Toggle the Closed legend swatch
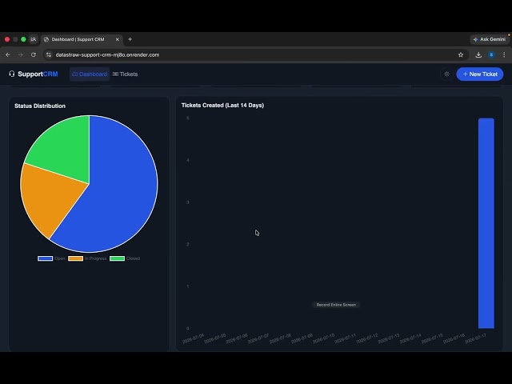Image resolution: width=512 pixels, height=384 pixels. 118,258
